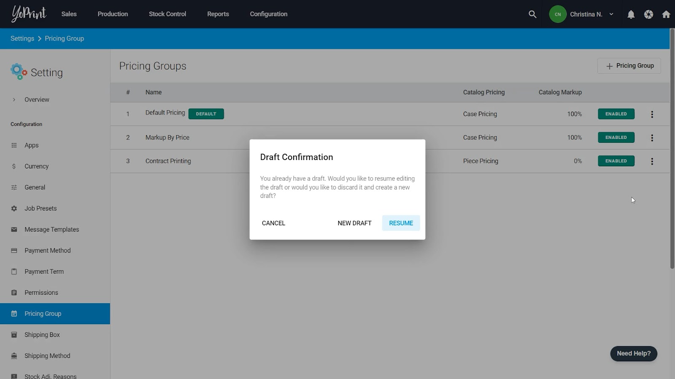Open options menu for Contract Printing row
The width and height of the screenshot is (675, 379).
click(x=652, y=161)
